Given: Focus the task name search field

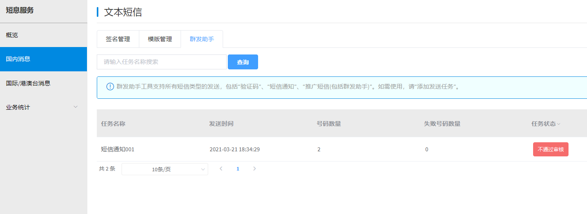Looking at the screenshot, I should coord(162,62).
